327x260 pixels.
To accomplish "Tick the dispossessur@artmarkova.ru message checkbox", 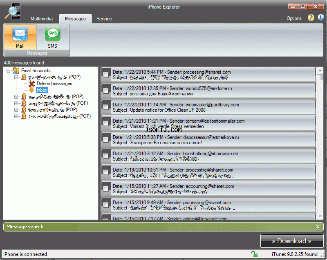I will 106,139.
